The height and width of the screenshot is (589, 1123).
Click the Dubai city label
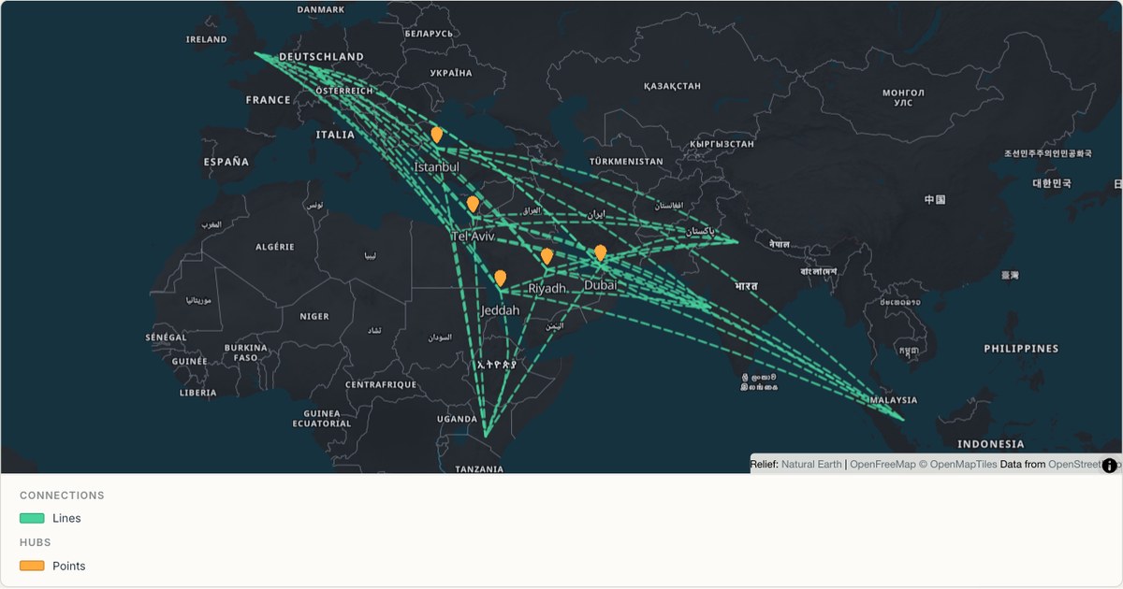click(x=600, y=285)
